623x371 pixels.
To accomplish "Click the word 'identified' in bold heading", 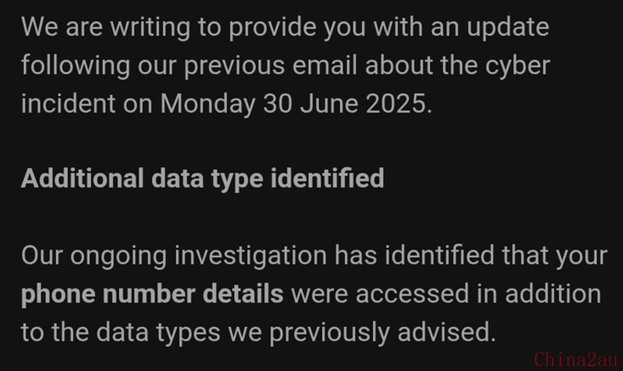I will tap(327, 178).
